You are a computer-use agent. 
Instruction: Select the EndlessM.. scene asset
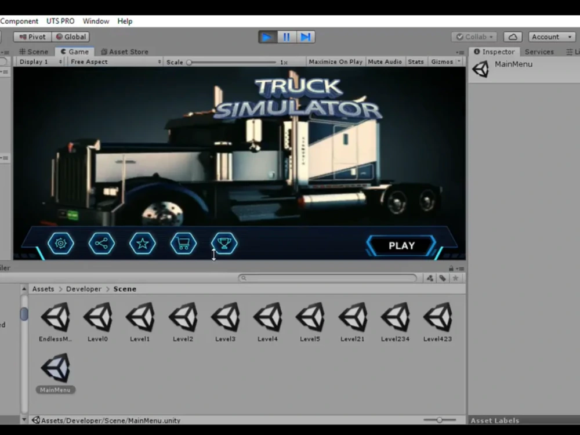pos(56,322)
